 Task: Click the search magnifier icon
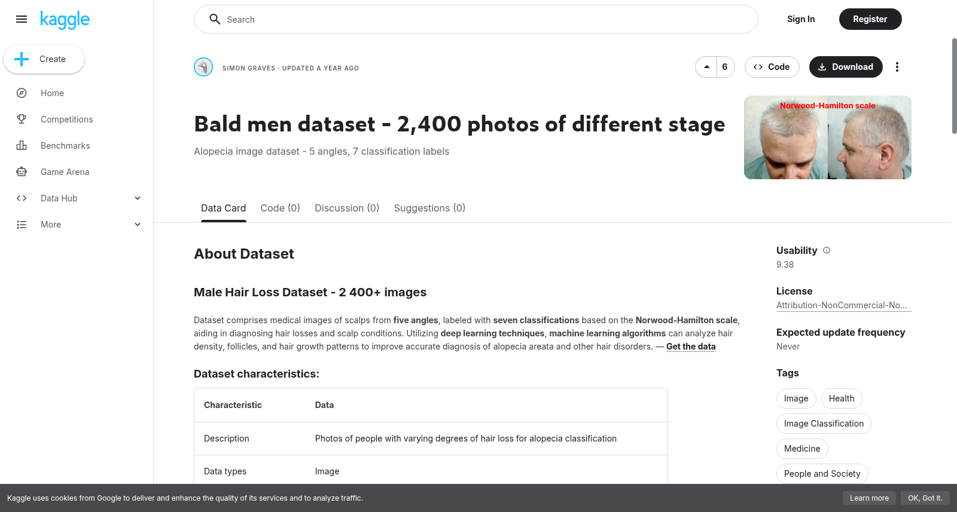pos(215,19)
